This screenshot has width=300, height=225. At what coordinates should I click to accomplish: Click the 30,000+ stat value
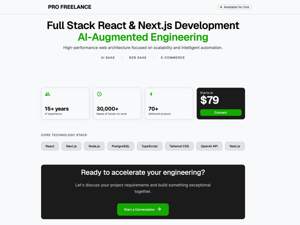click(x=107, y=109)
